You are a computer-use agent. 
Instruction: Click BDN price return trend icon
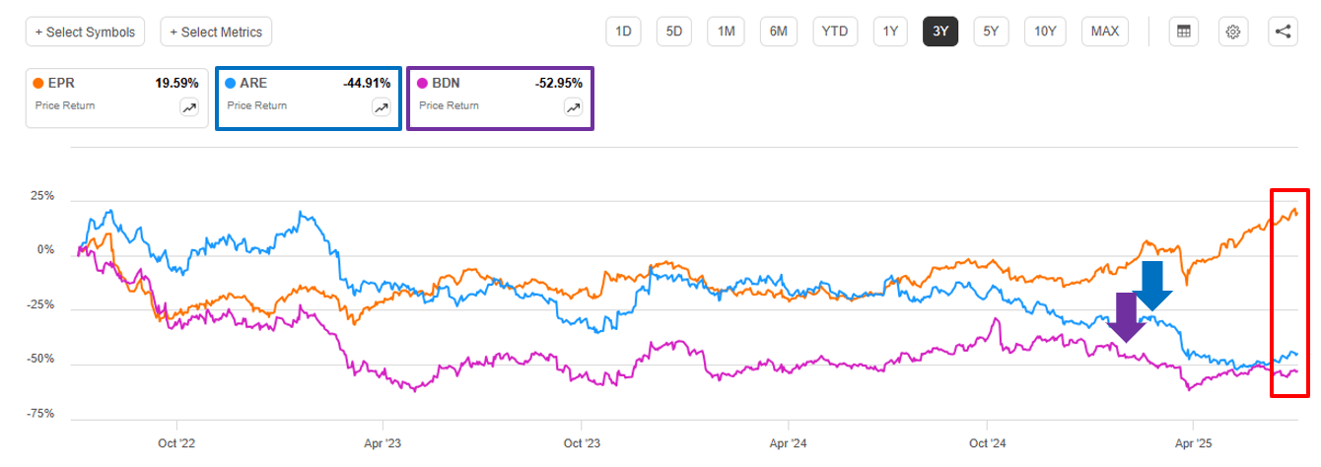tap(573, 107)
